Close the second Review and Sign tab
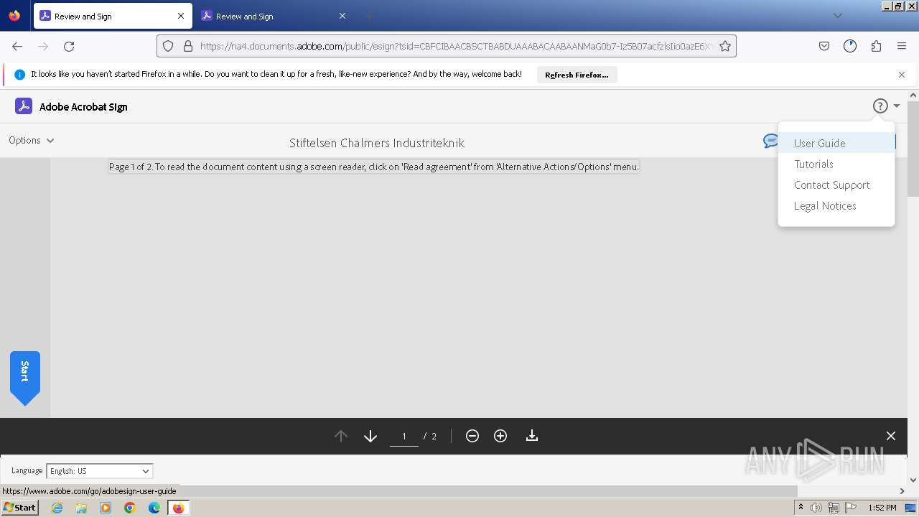 [x=342, y=16]
